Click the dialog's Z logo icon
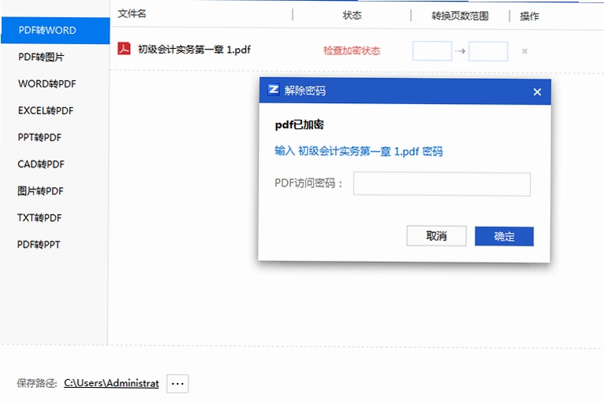604x402 pixels. (274, 90)
